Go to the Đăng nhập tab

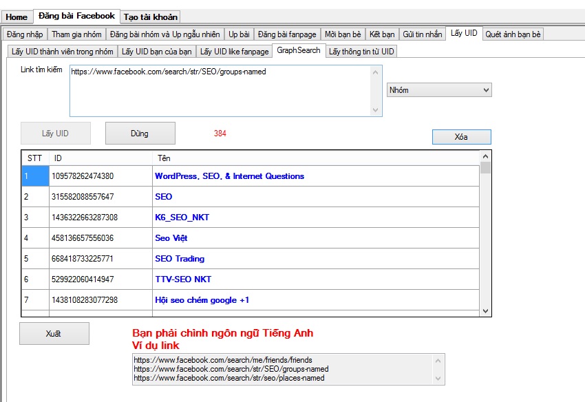tap(25, 34)
